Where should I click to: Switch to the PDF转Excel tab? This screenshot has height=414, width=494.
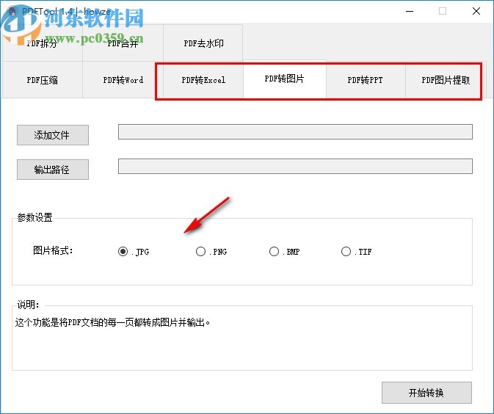pyautogui.click(x=203, y=80)
